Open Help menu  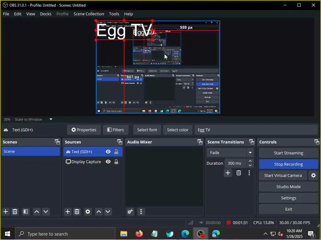(128, 14)
